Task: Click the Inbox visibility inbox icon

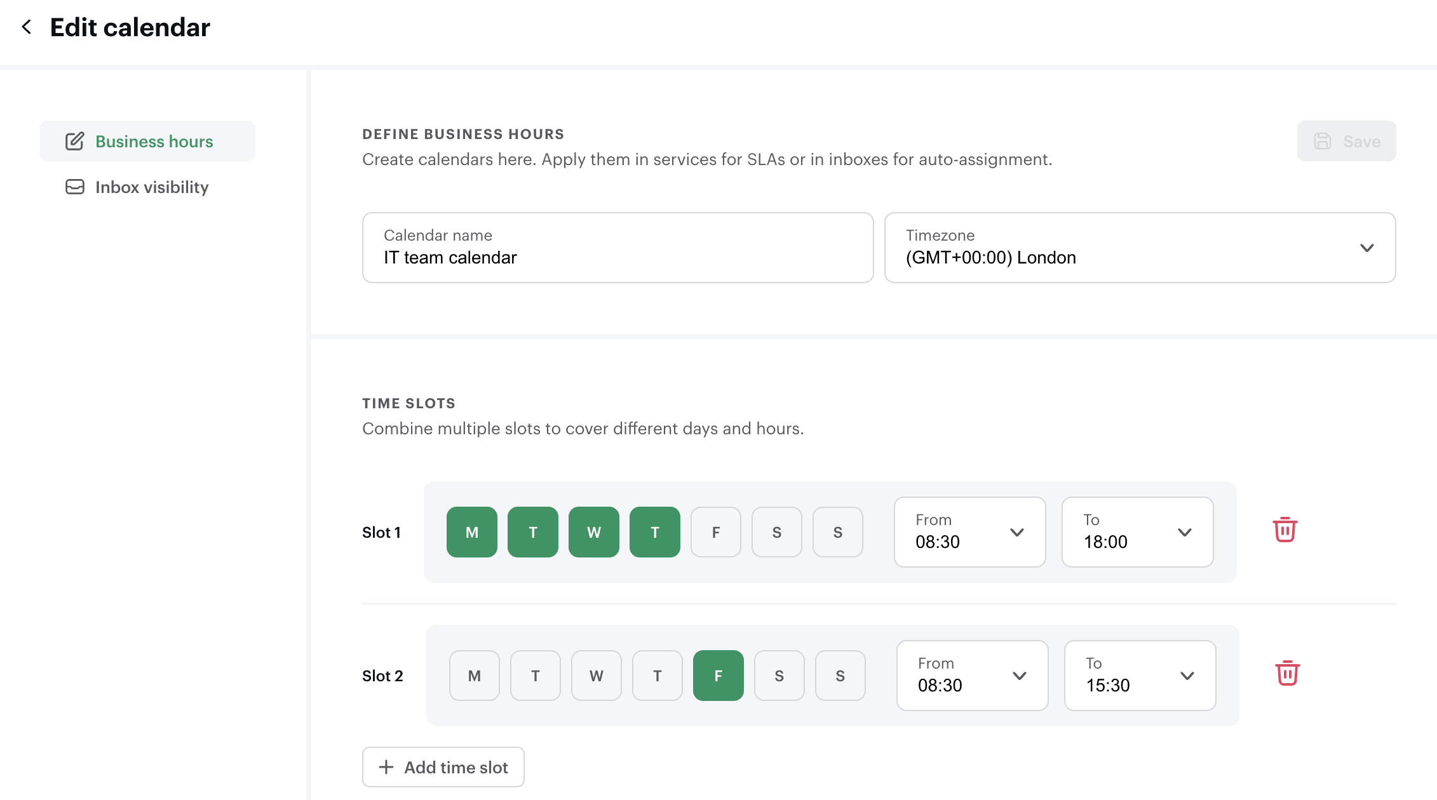Action: tap(75, 187)
